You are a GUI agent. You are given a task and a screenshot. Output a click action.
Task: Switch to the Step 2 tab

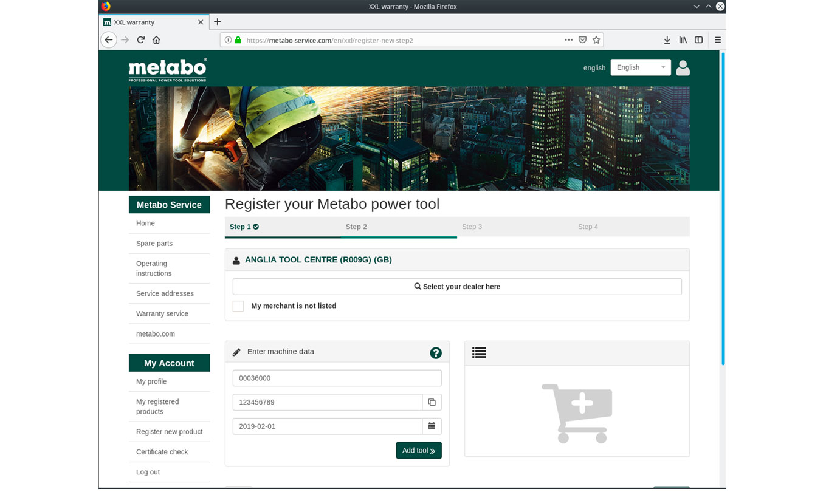(x=356, y=227)
